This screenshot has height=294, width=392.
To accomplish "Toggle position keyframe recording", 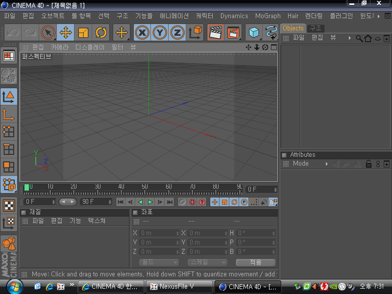I will pyautogui.click(x=215, y=202).
